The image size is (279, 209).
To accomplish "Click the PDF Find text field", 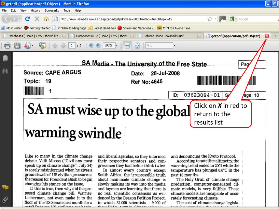I will 159,45.
